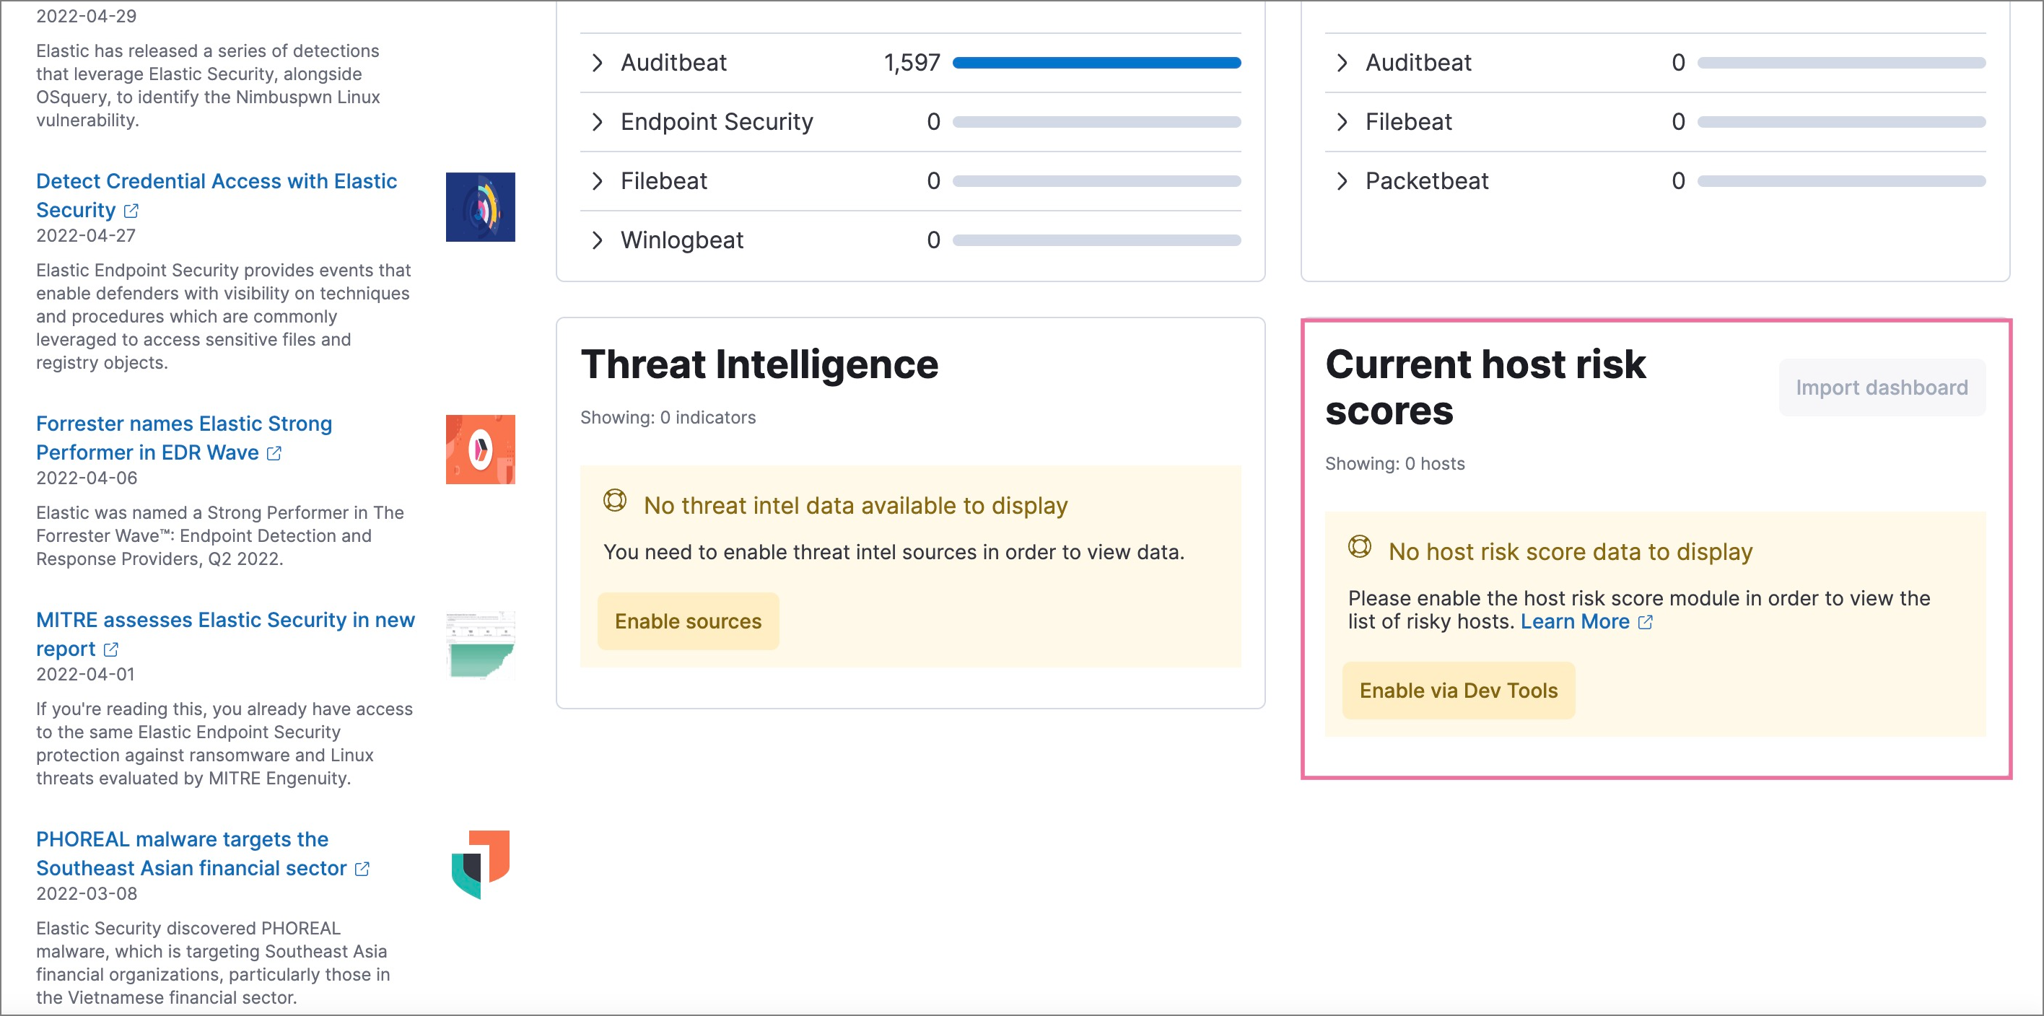
Task: Open the MITRE report article thumbnail
Action: (x=480, y=646)
